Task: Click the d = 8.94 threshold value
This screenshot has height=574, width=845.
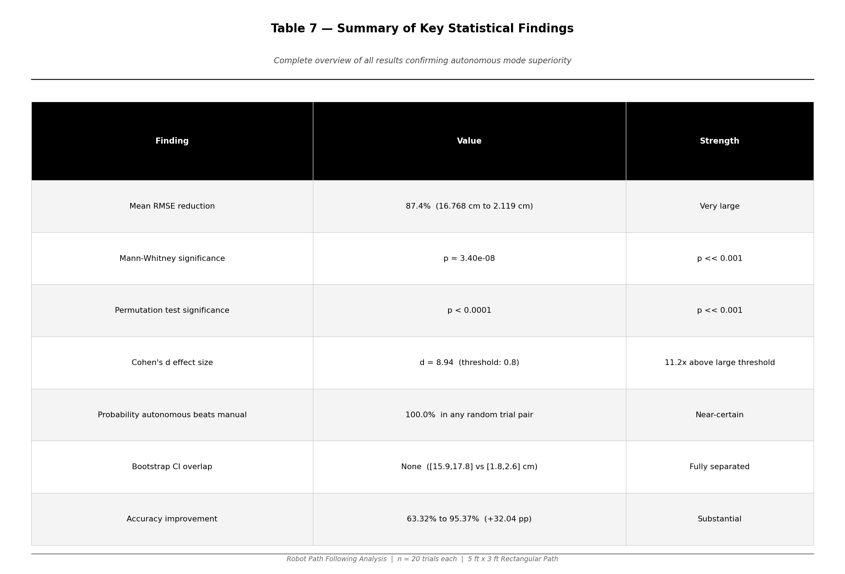Action: [469, 363]
